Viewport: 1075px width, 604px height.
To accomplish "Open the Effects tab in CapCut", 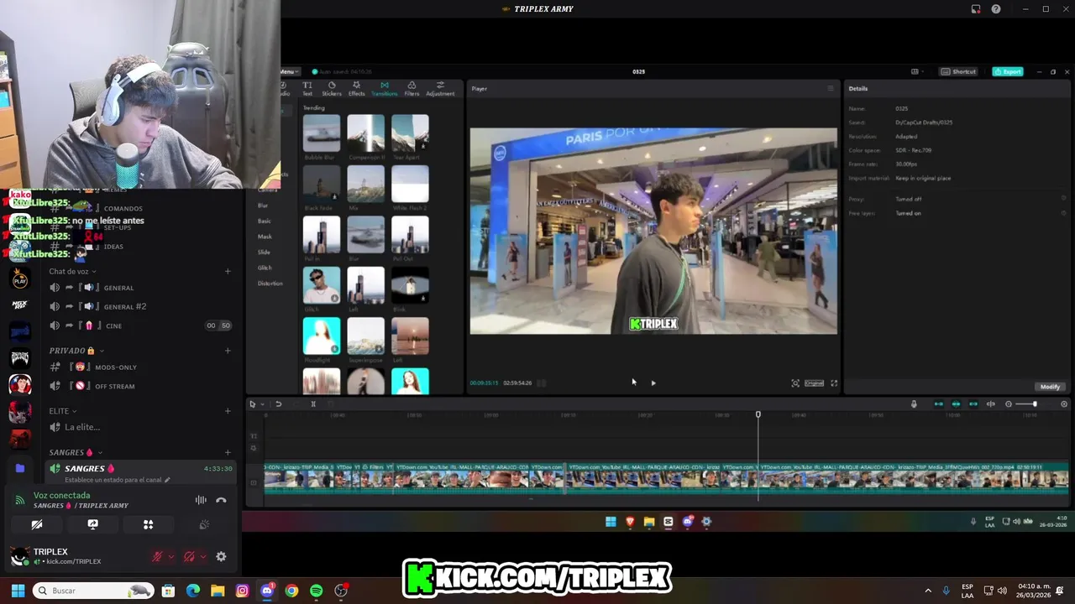I will coord(356,88).
